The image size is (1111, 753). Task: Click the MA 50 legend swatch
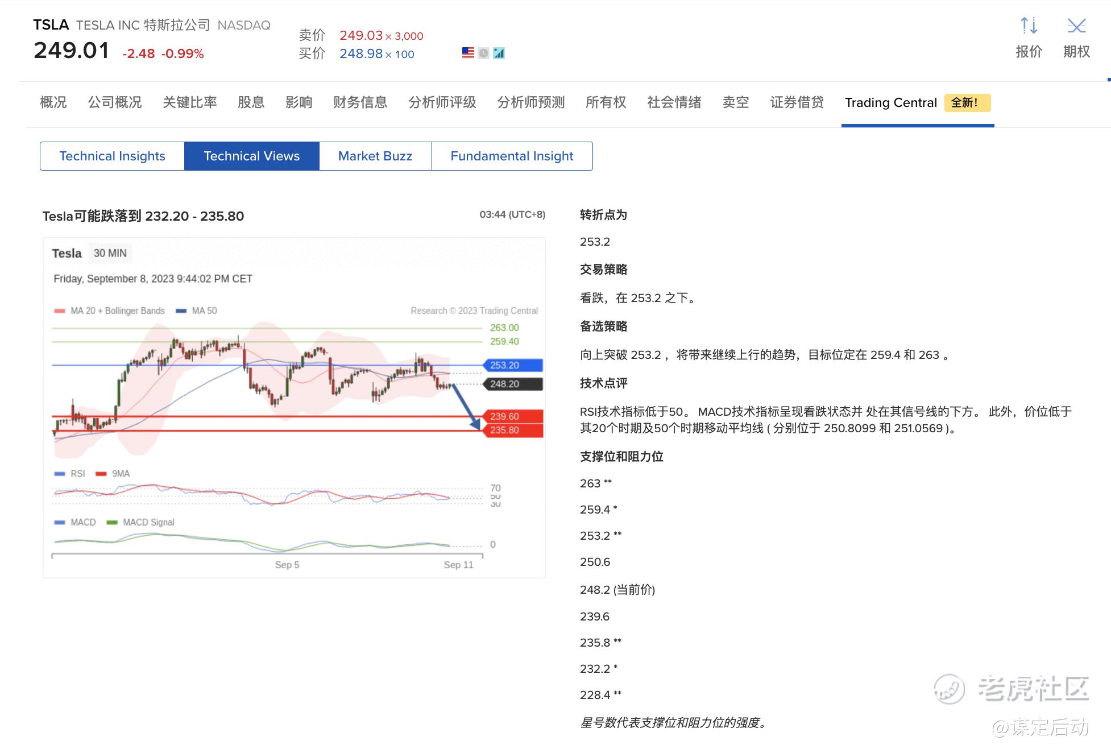(x=181, y=311)
